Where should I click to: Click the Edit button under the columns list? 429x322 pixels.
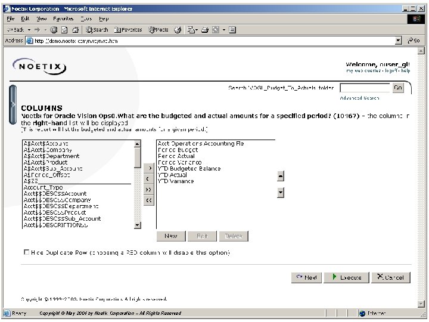pyautogui.click(x=202, y=236)
